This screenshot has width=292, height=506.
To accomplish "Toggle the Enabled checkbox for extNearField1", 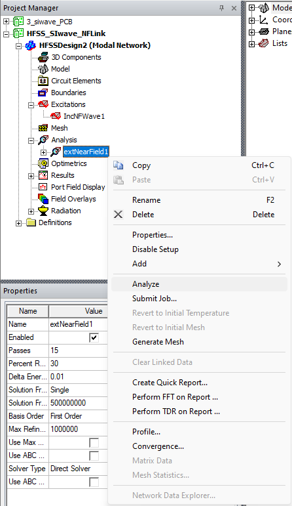I will click(94, 337).
